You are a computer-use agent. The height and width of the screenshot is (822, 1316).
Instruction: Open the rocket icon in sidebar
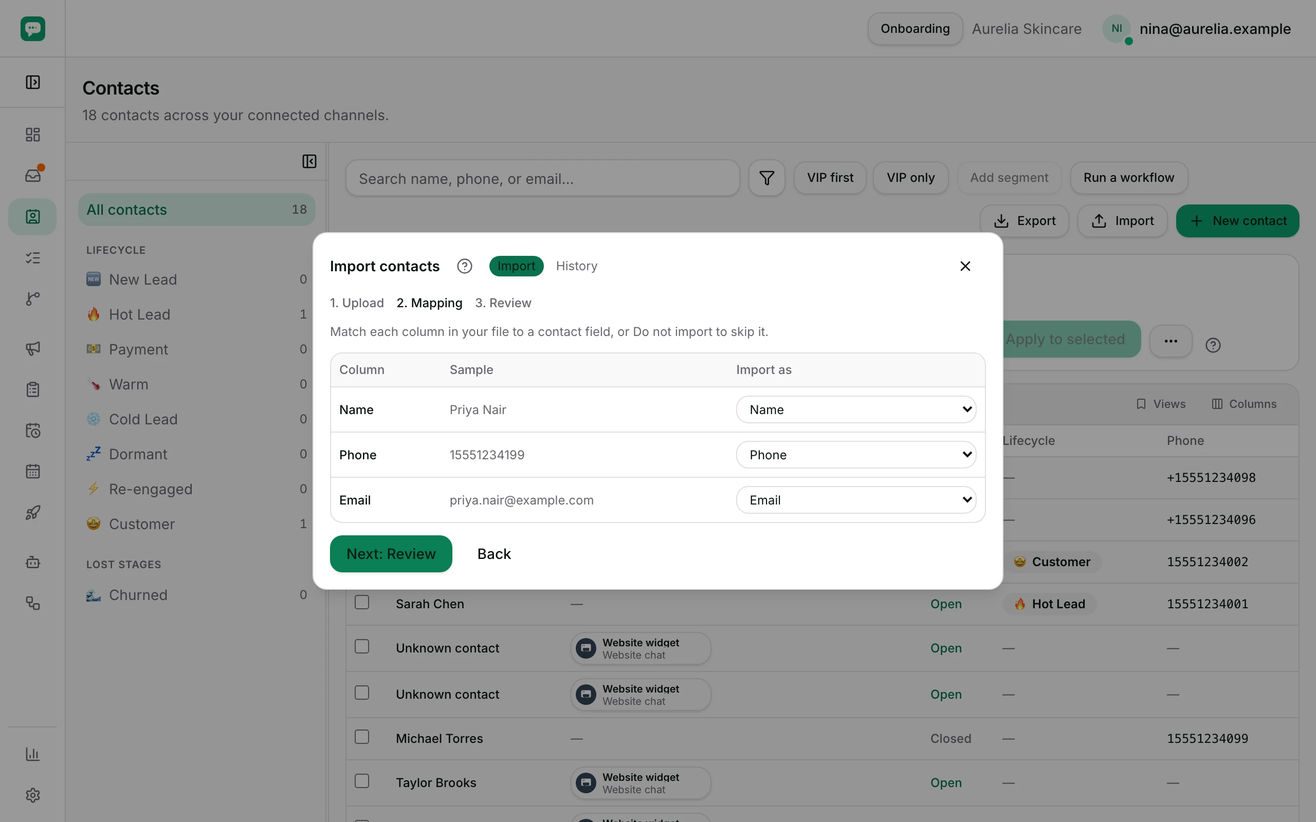[32, 513]
